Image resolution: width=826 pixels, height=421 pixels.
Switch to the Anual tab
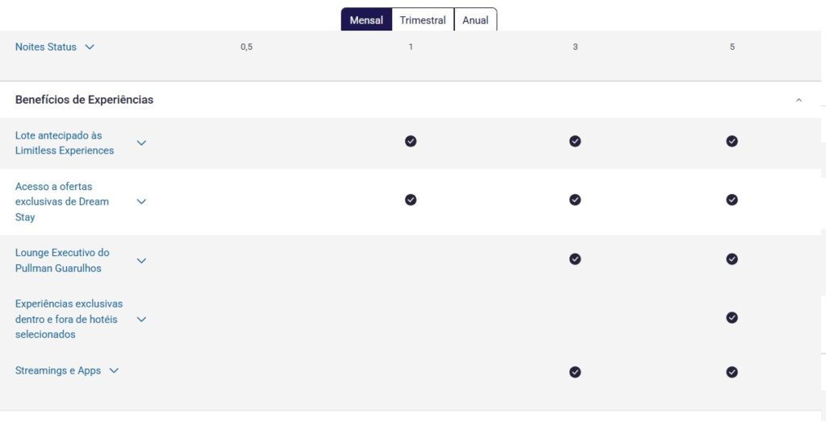pyautogui.click(x=475, y=20)
